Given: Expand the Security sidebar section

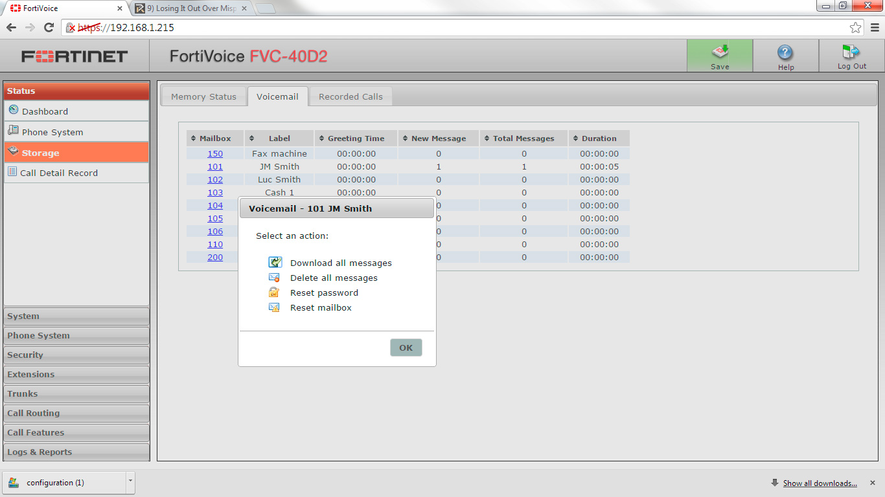Looking at the screenshot, I should [76, 355].
